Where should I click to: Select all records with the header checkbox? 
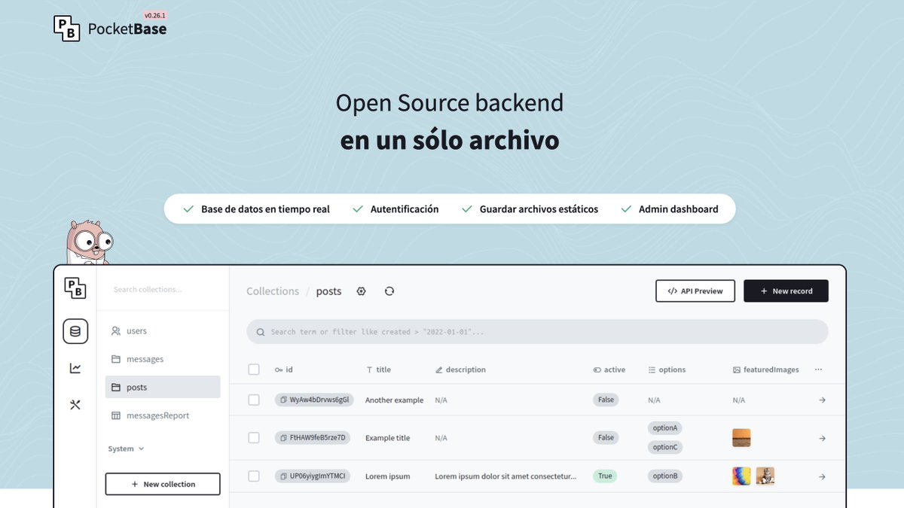[x=254, y=370]
